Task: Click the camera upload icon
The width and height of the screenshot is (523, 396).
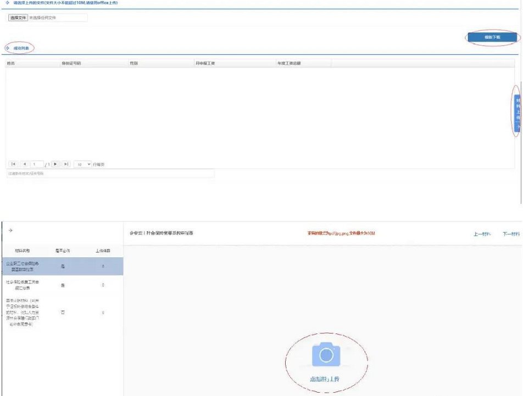Action: tap(326, 355)
